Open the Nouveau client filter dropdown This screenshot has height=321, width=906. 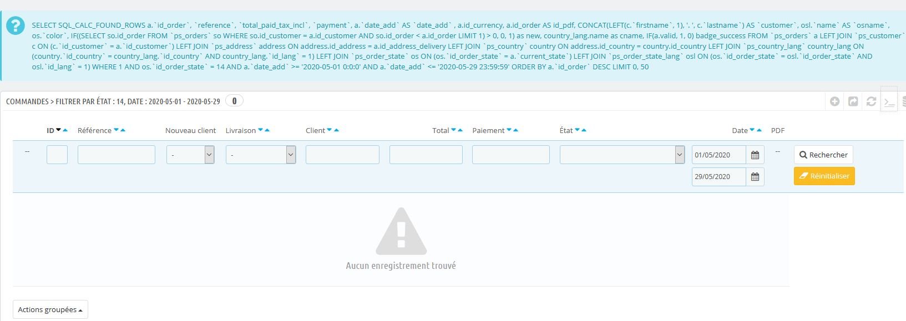pyautogui.click(x=190, y=155)
